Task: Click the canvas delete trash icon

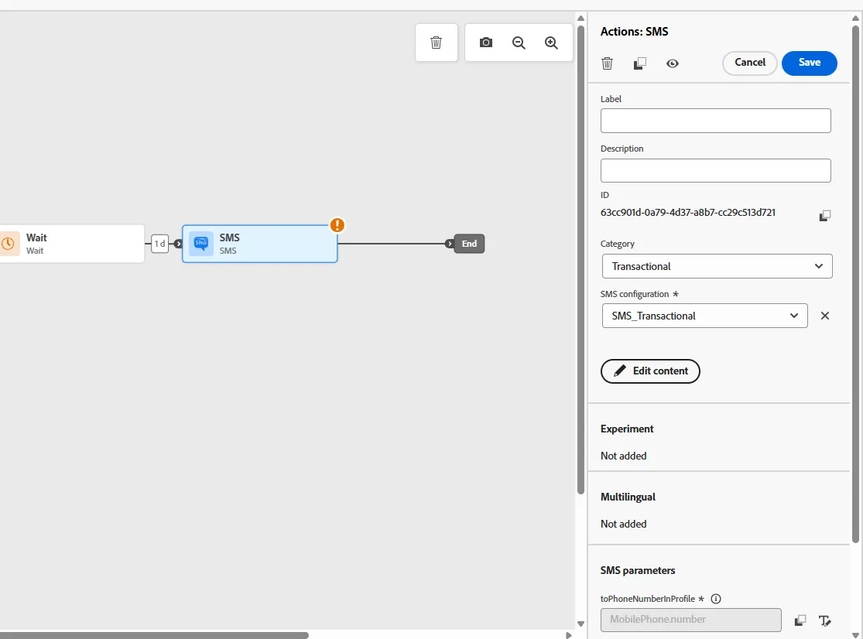Action: point(436,43)
